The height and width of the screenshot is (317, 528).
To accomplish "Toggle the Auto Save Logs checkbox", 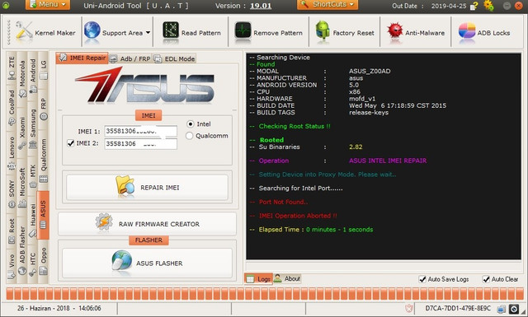I will 422,279.
